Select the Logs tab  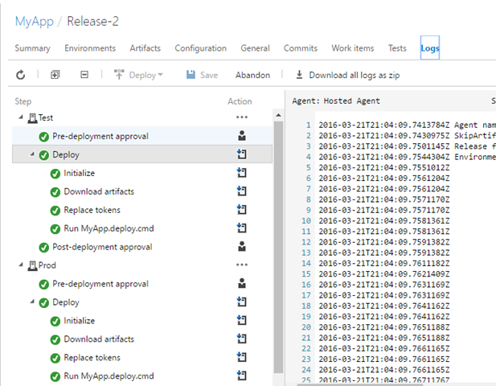(x=430, y=47)
